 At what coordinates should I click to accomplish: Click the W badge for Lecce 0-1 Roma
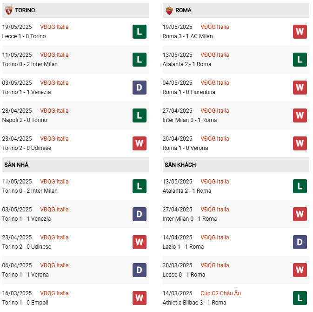pyautogui.click(x=300, y=270)
